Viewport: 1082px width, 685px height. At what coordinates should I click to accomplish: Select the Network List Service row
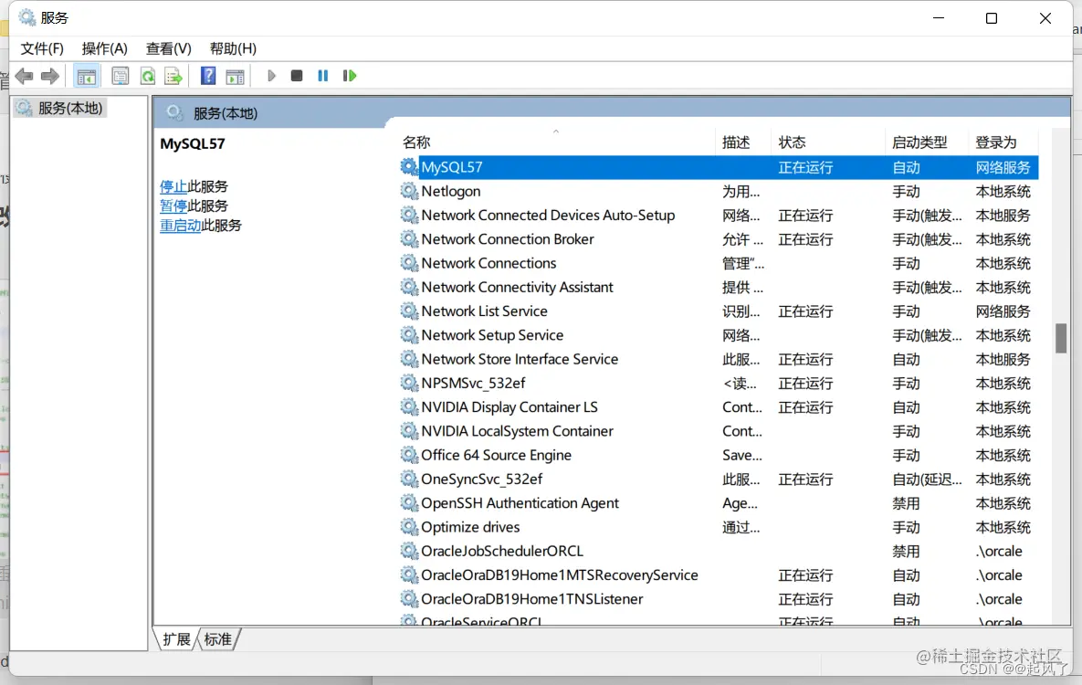click(718, 311)
